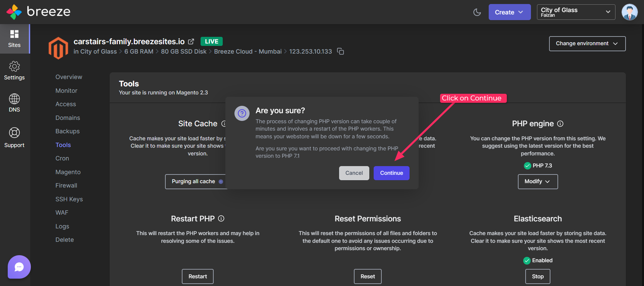Click Continue in the confirmation dialog

tap(391, 173)
